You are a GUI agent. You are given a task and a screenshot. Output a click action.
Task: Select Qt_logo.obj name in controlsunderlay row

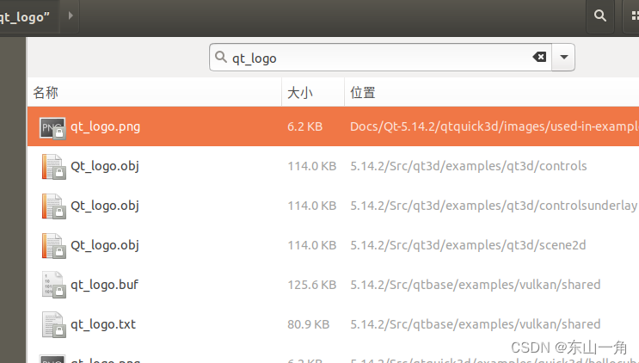pos(105,206)
